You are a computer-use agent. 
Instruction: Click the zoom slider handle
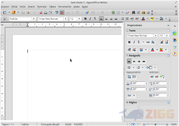(155, 124)
